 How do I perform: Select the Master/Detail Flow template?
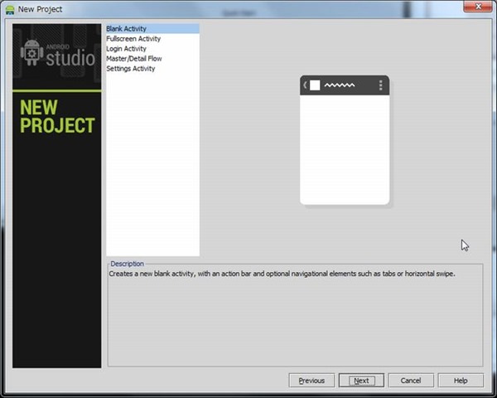(134, 59)
